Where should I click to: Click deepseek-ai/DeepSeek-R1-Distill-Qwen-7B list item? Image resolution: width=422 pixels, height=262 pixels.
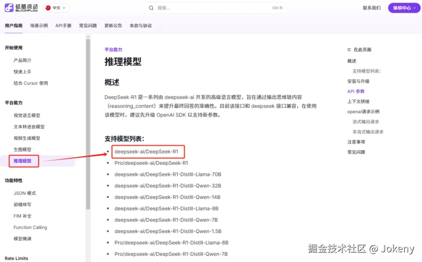point(166,220)
